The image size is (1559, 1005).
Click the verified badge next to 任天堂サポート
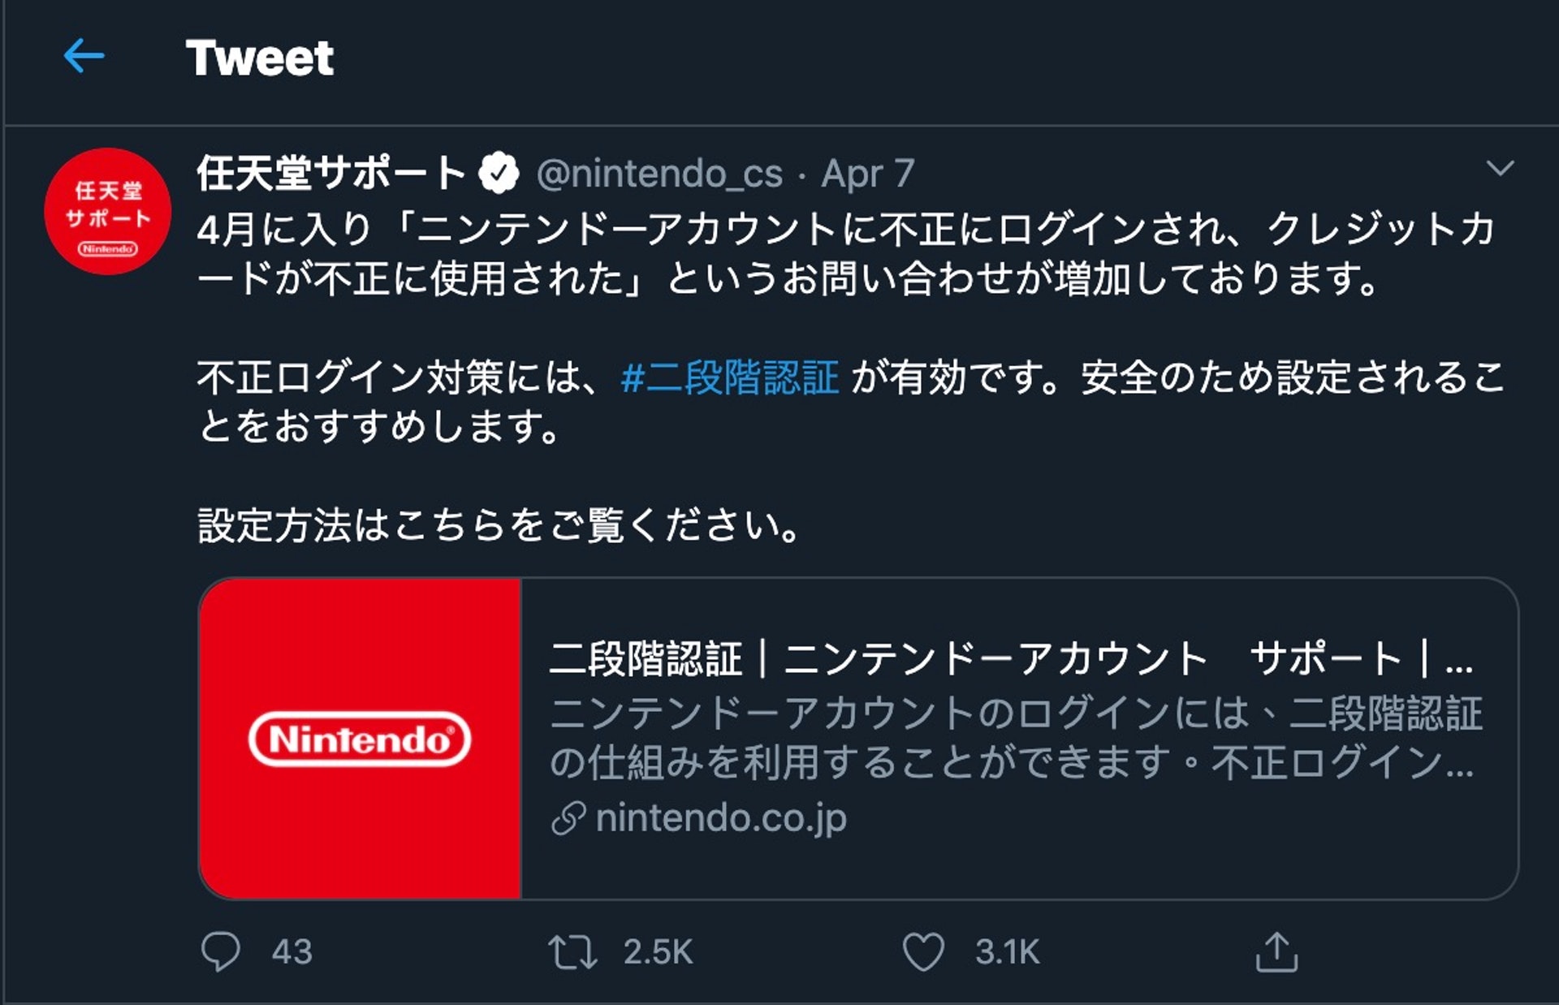pyautogui.click(x=499, y=170)
